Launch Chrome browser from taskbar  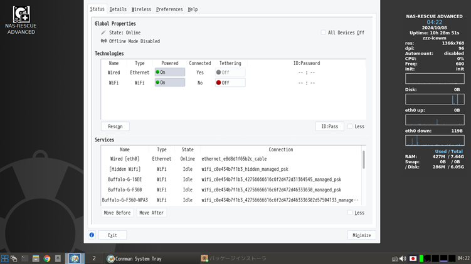46,258
